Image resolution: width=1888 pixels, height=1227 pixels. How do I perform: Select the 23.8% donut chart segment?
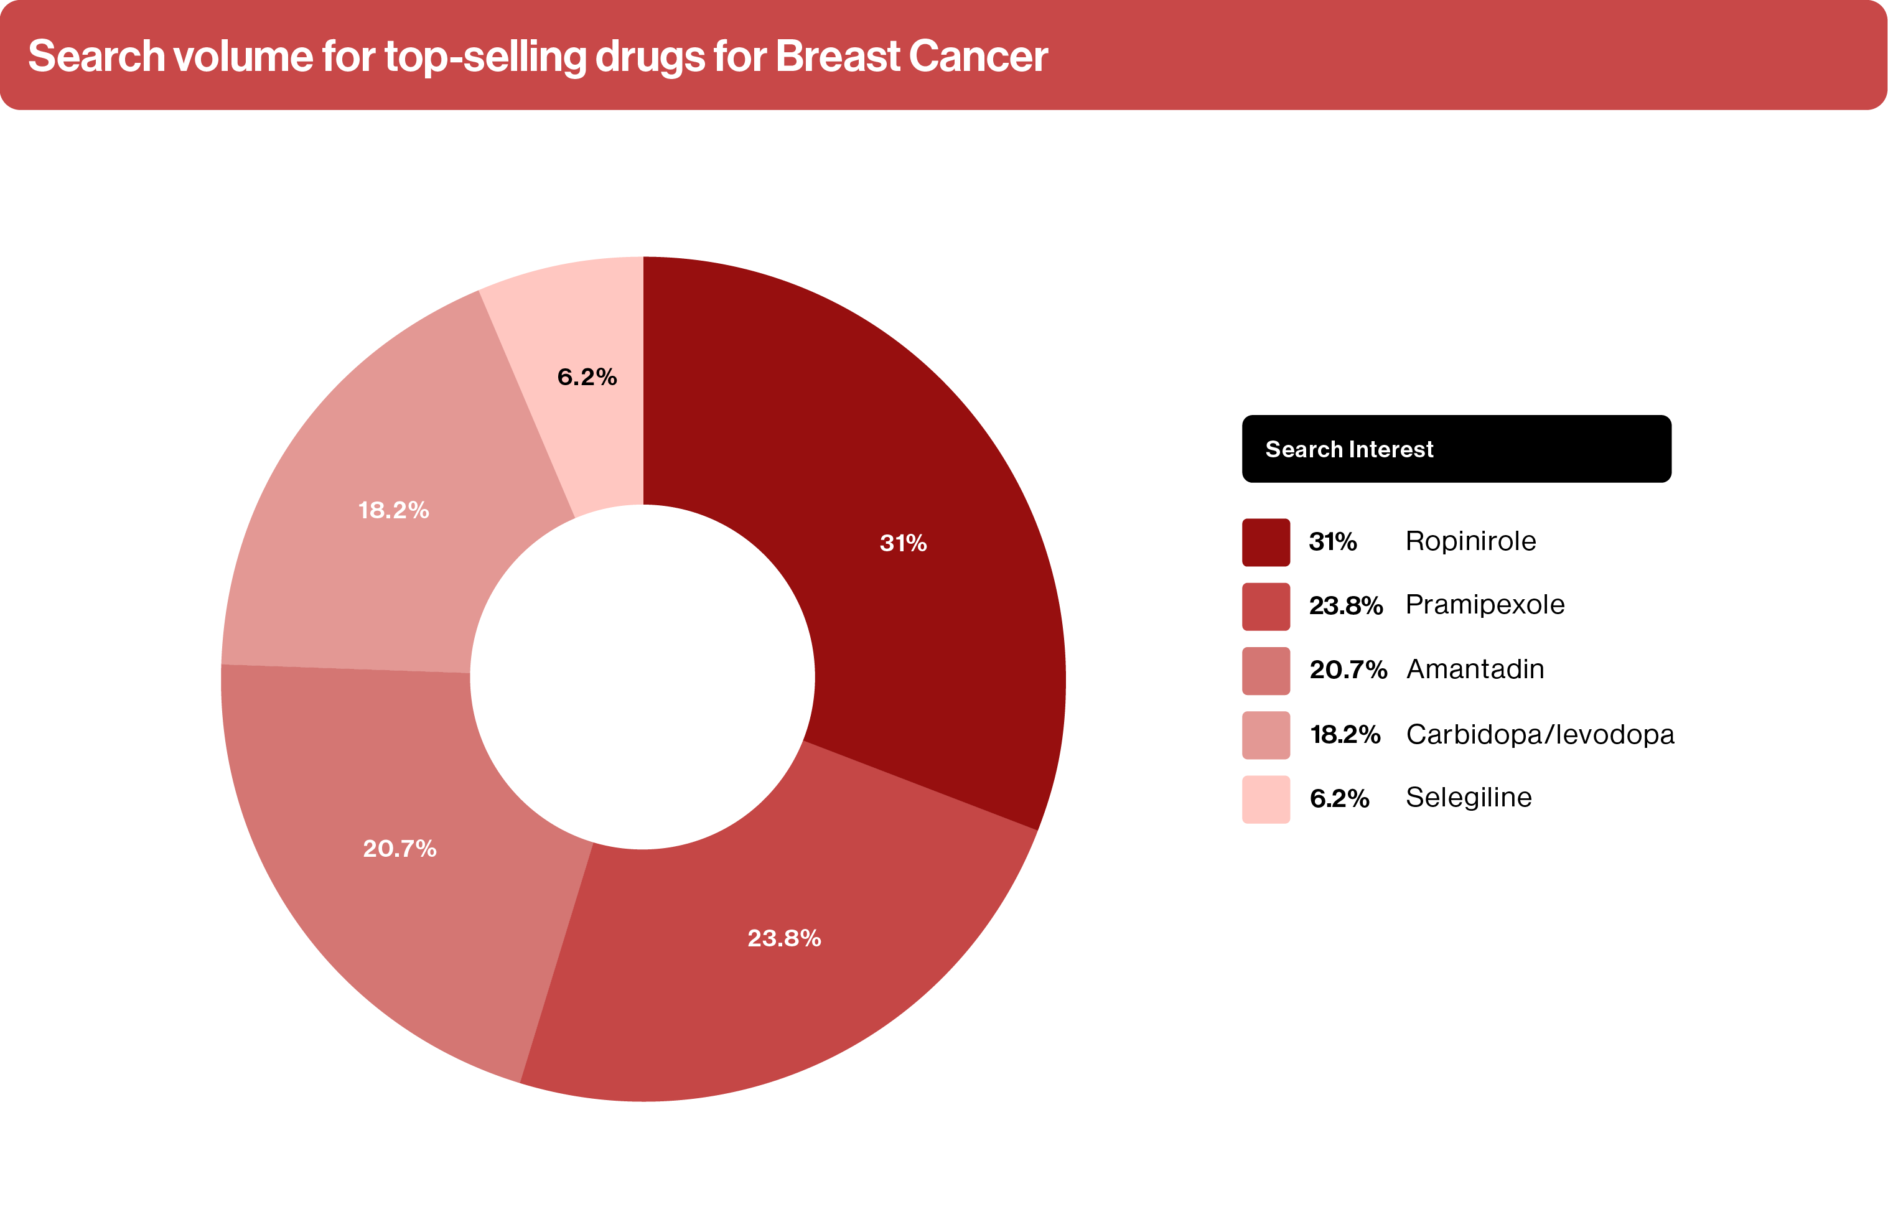tap(777, 952)
